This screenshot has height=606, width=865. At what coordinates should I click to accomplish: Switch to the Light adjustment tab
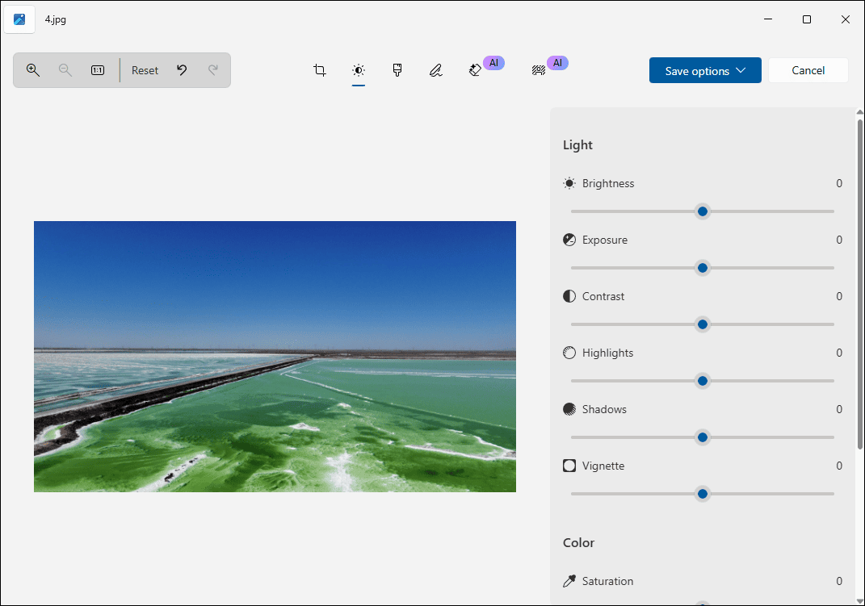(x=358, y=70)
